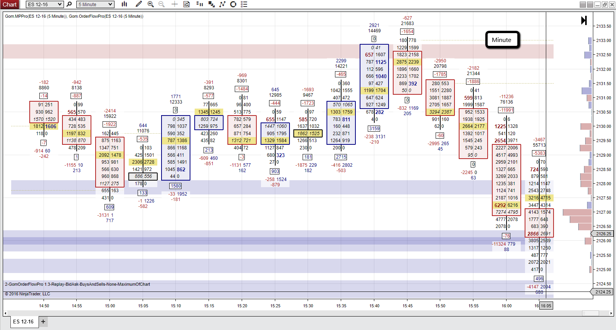Click delta value -11991 box
Viewport: 616px width, 330px height.
click(506, 110)
